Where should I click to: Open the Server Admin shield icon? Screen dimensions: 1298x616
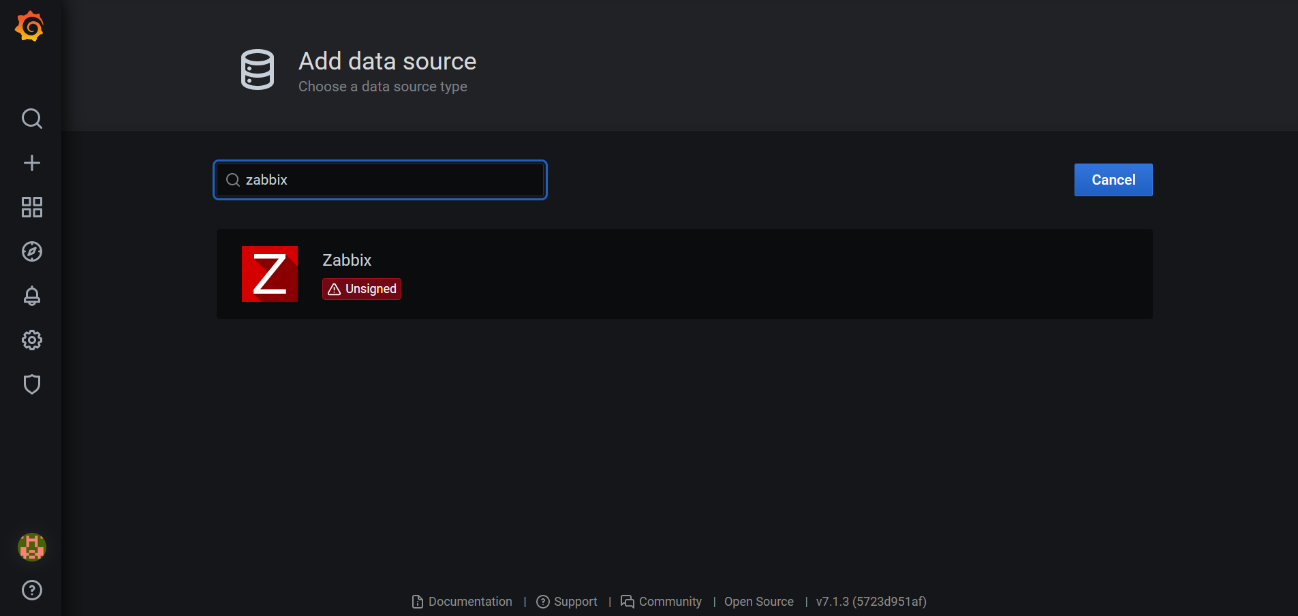click(x=31, y=384)
